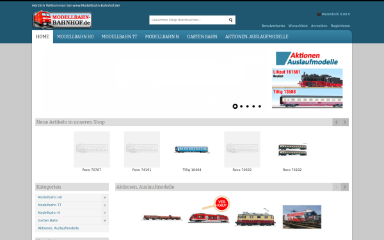Screen dimensions: 384x240
Task: Open the MODELLBAHN H0 menu
Action: pyautogui.click(x=75, y=36)
